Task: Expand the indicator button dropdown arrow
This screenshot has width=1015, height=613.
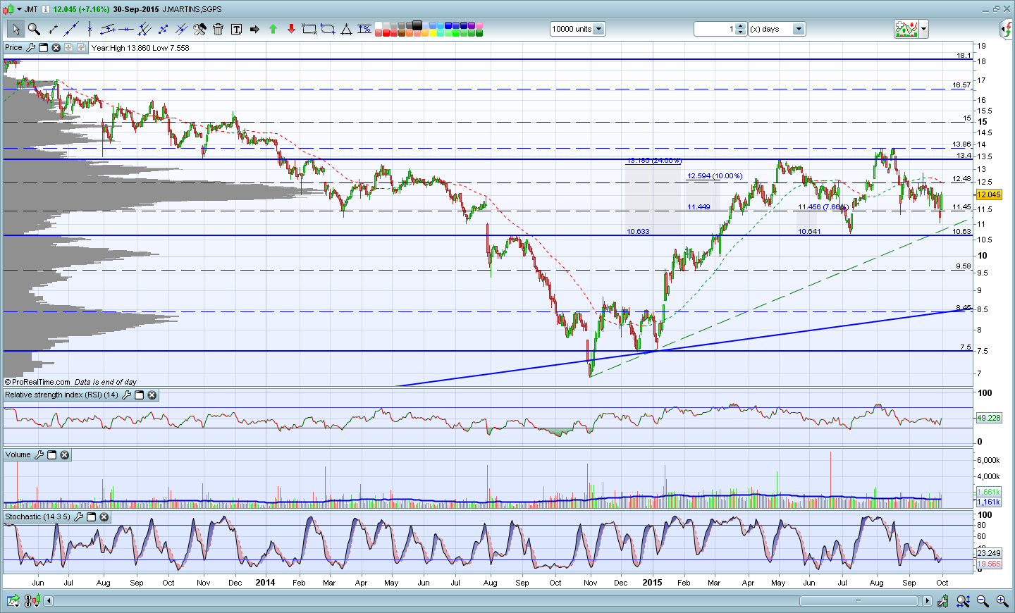Action: [923, 29]
